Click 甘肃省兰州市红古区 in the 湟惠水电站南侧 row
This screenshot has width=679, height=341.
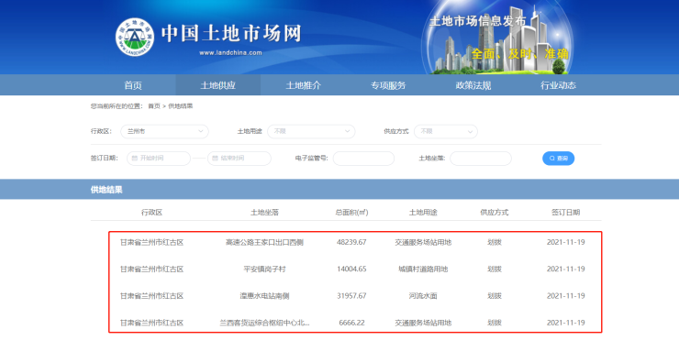tap(151, 296)
